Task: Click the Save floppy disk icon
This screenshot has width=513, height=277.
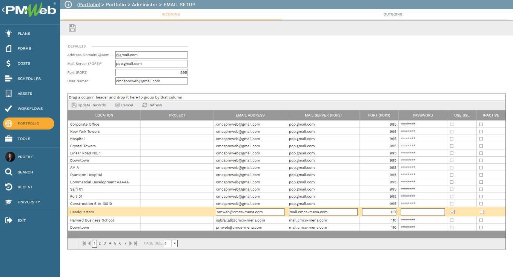Action: (x=72, y=28)
